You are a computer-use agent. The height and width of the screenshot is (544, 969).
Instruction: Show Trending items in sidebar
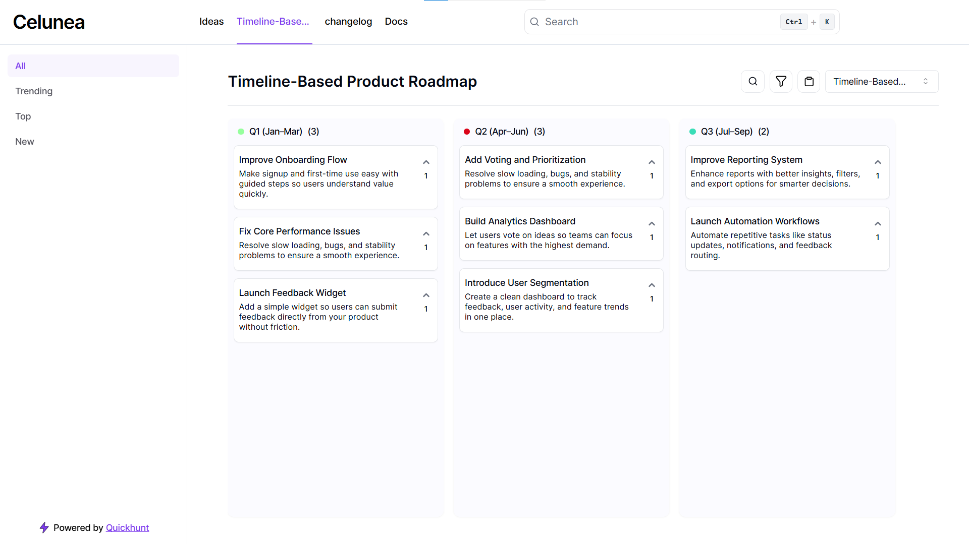(34, 91)
